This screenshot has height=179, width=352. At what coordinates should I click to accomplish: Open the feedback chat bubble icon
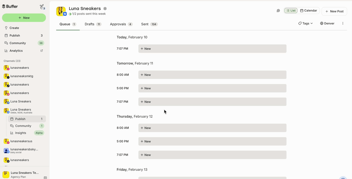tap(278, 10)
